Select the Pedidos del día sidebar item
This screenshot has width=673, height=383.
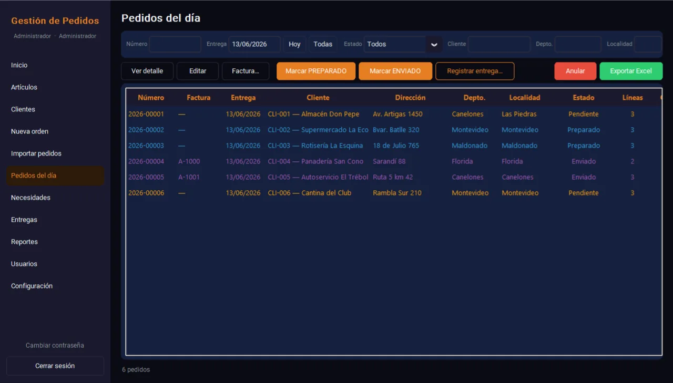tap(55, 175)
